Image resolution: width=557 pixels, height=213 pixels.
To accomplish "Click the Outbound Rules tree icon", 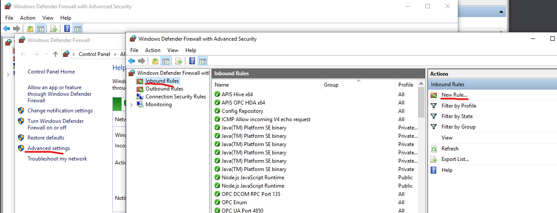I will [140, 89].
